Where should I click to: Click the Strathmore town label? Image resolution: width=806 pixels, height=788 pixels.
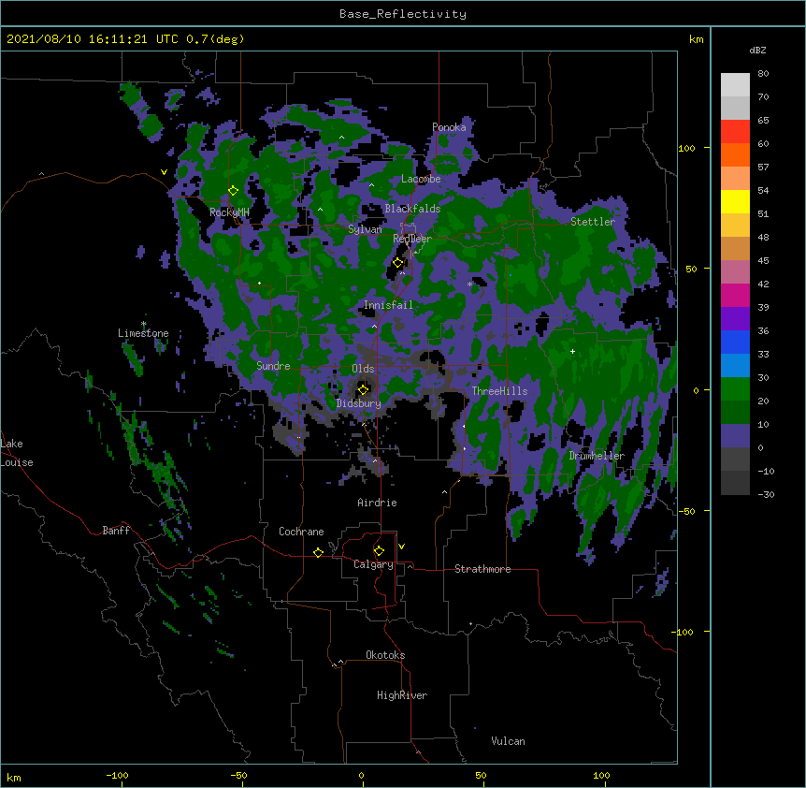pyautogui.click(x=482, y=569)
